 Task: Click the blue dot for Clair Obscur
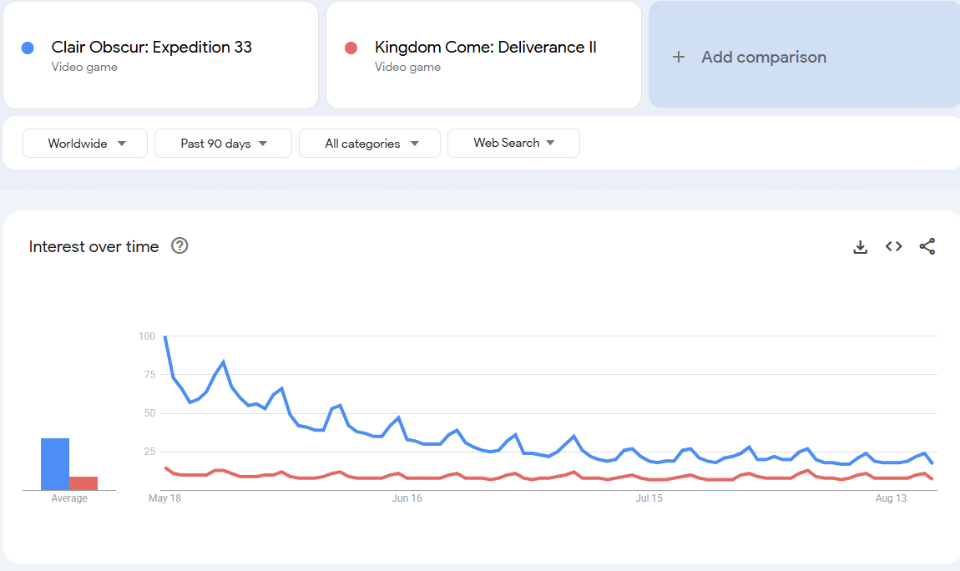[28, 48]
